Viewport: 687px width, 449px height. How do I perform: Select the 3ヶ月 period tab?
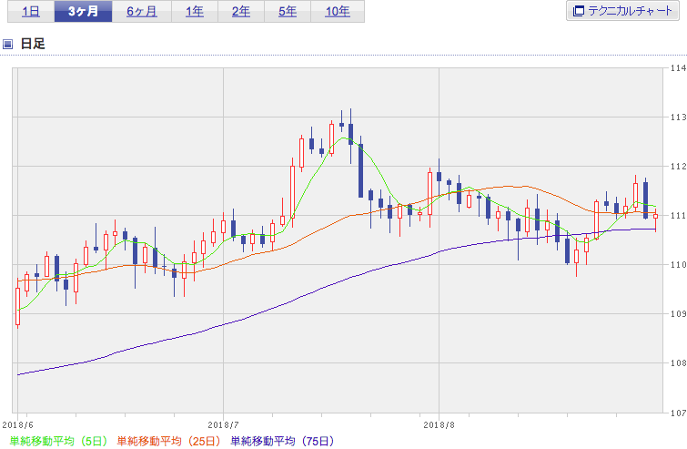tap(83, 12)
